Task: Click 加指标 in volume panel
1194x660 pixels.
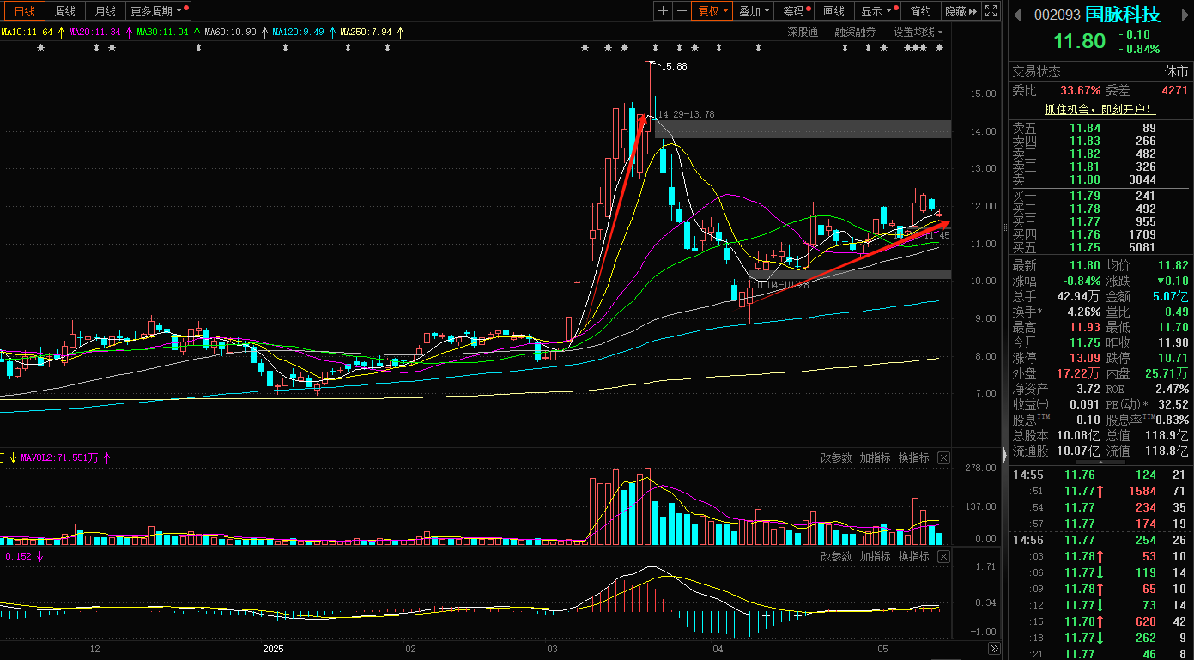Action: tap(875, 458)
